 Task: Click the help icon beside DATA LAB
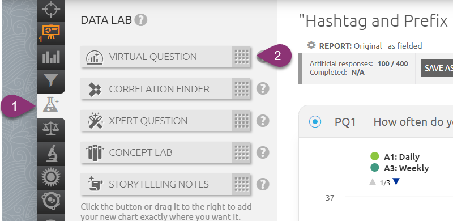[140, 20]
